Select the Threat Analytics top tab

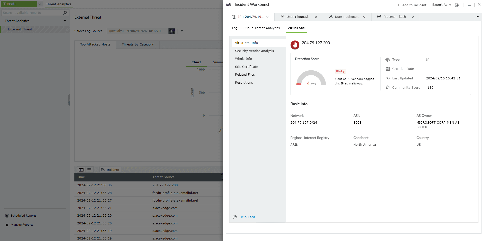pos(59,4)
